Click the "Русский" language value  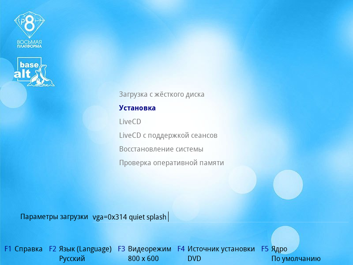pos(72,258)
